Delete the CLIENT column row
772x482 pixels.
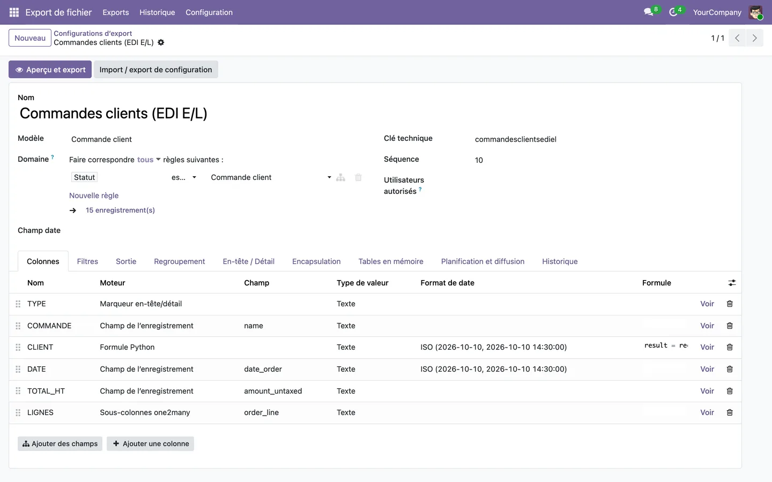730,347
